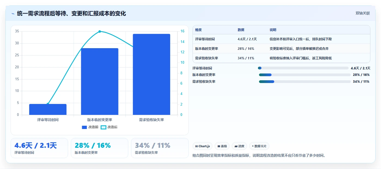Select the 进度 tag
381x169 pixels.
point(239,146)
